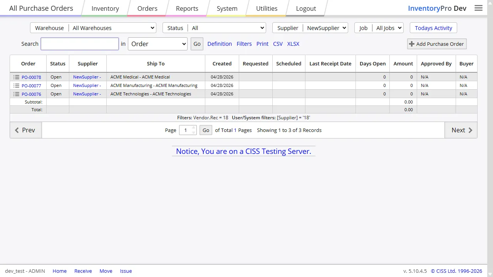Viewport: 493px width, 277px height.
Task: Open the All Warehouses dropdown
Action: pos(112,28)
